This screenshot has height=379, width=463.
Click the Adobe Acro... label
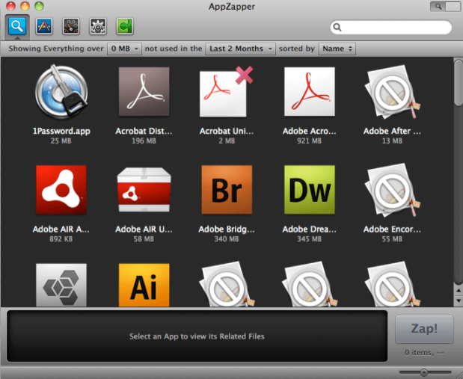pyautogui.click(x=309, y=131)
